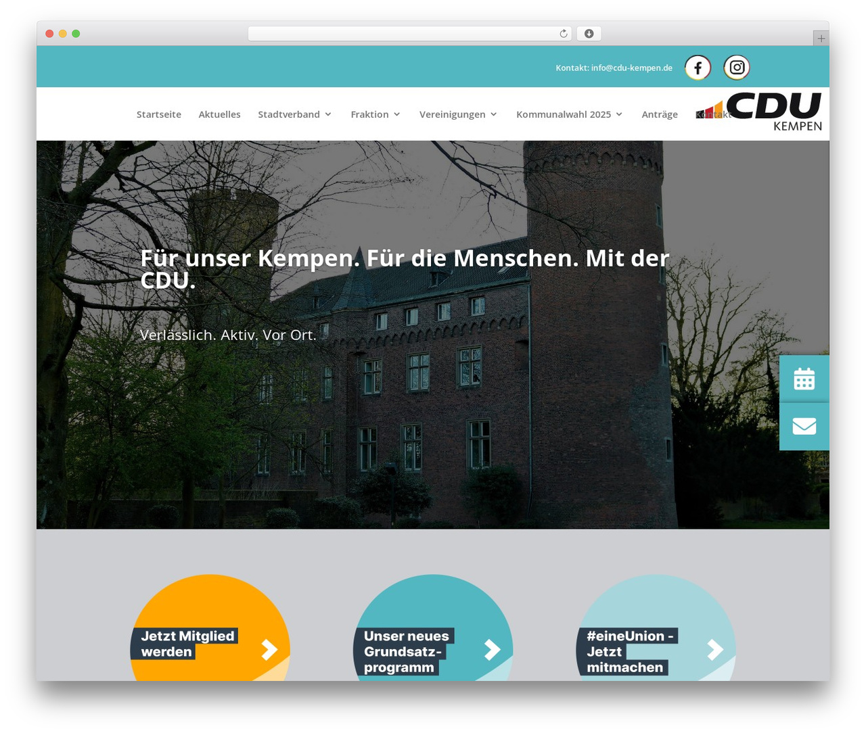Image resolution: width=866 pixels, height=733 pixels.
Task: Click the Vereinigungen menu label
Action: [452, 114]
